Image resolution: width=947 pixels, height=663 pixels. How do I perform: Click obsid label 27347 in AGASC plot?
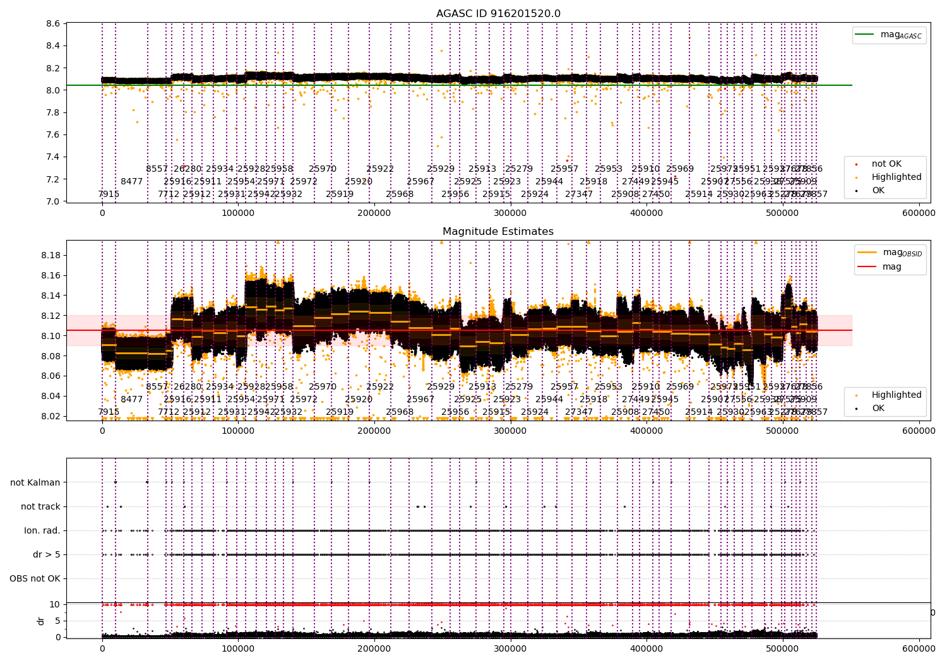tap(579, 194)
